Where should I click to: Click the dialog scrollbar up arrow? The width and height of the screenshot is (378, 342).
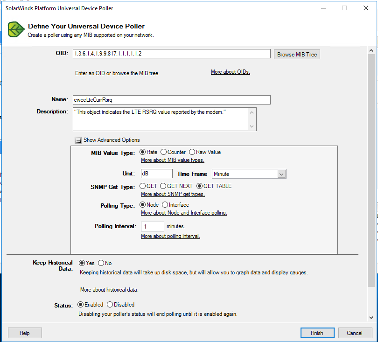[371, 50]
